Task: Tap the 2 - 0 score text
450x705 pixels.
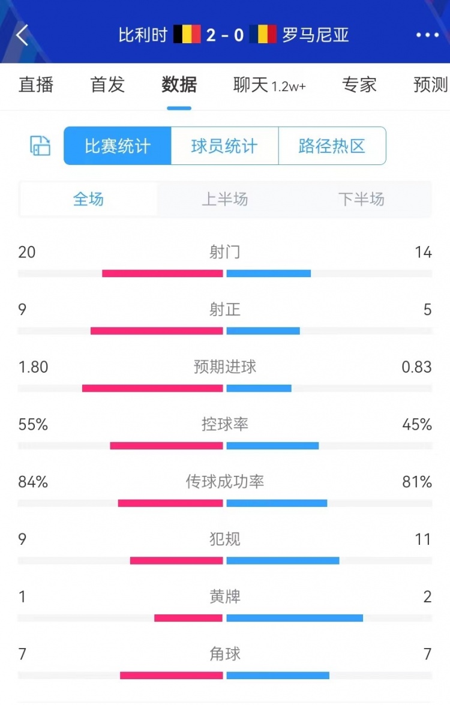Action: (225, 35)
